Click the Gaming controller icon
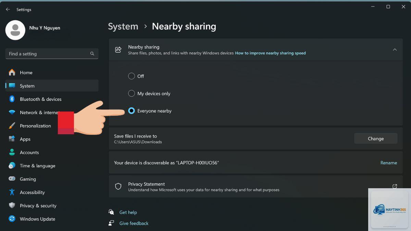 coord(12,179)
